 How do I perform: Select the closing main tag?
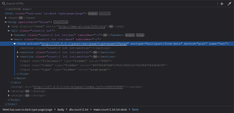(20, 78)
